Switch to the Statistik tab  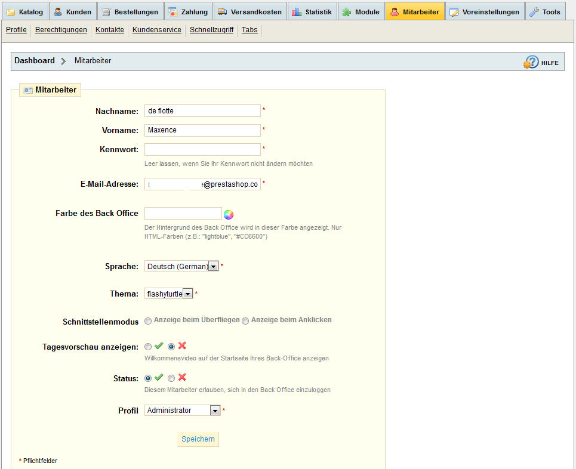coord(312,11)
